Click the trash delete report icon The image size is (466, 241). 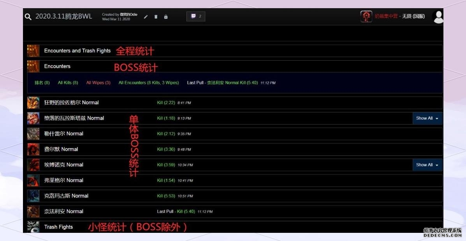156,17
